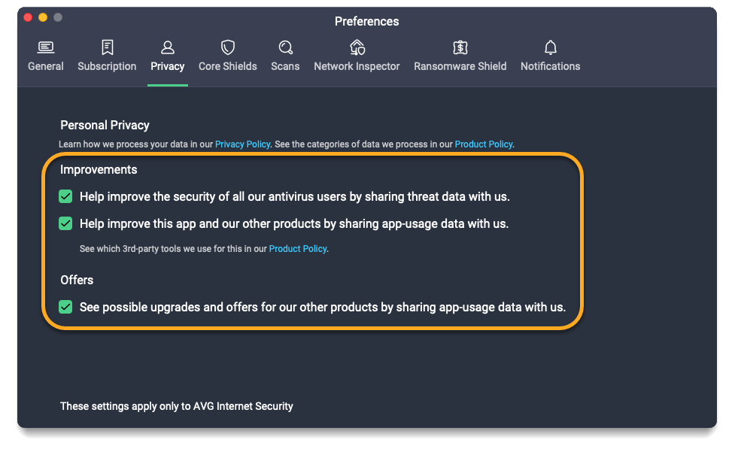The image size is (738, 461).
Task: Click the Core Shields shield icon
Action: (x=227, y=48)
